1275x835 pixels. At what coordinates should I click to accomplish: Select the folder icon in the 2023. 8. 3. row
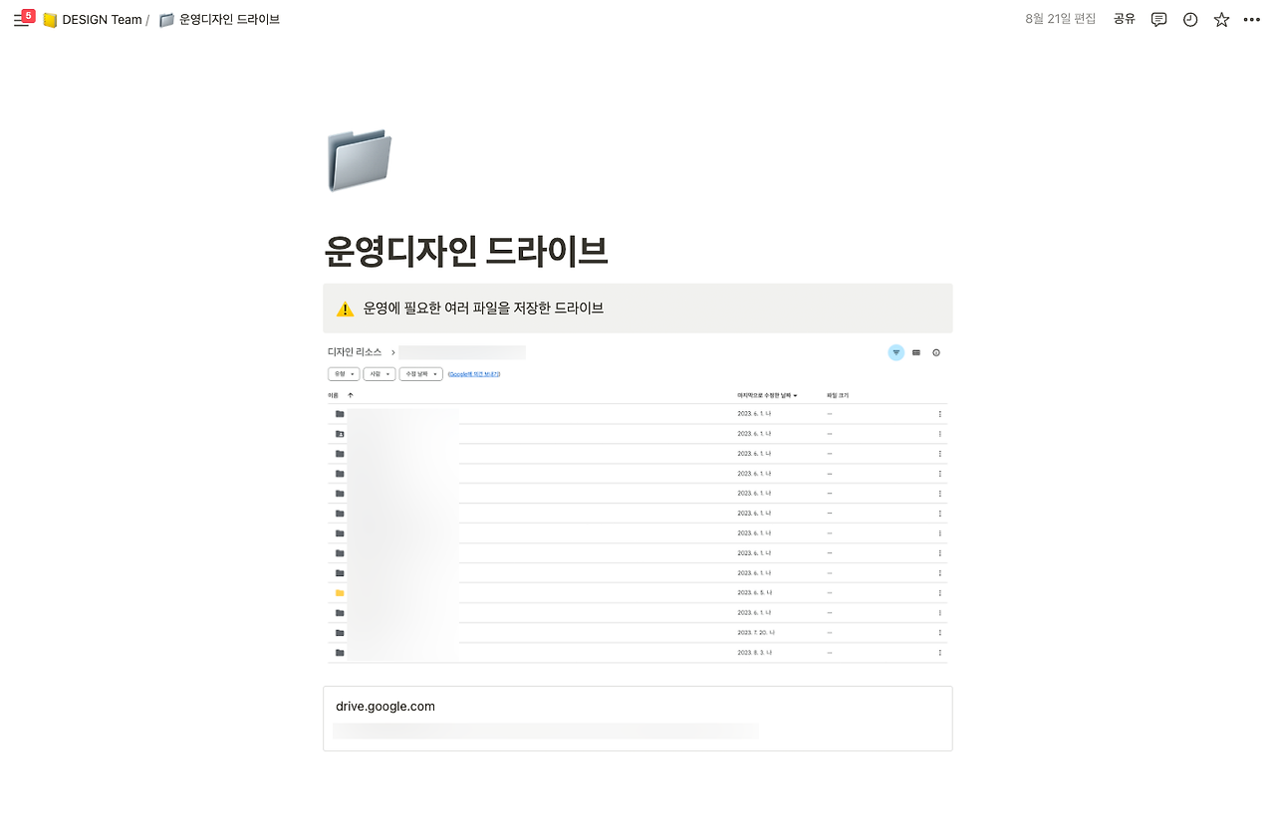[340, 653]
